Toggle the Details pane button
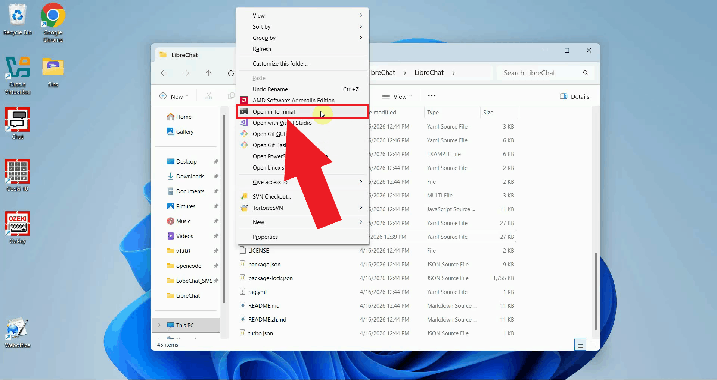This screenshot has width=717, height=380. (574, 96)
